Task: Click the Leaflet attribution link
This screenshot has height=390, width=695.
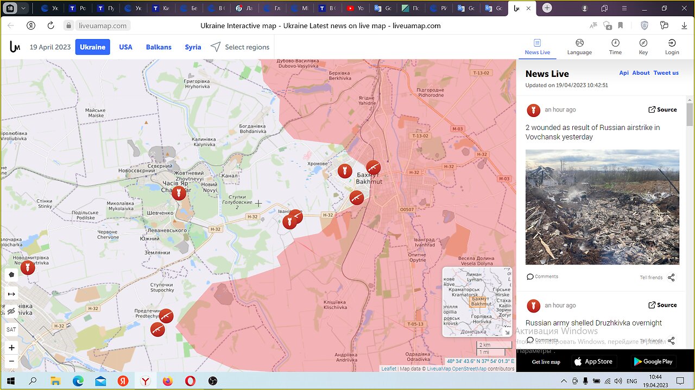Action: point(389,369)
